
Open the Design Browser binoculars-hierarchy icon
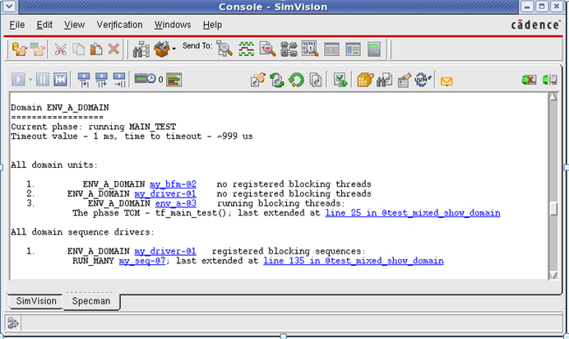(x=141, y=49)
